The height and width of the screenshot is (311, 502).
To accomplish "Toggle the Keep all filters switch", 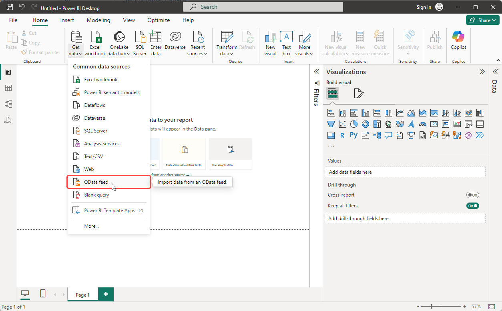I will (x=473, y=206).
